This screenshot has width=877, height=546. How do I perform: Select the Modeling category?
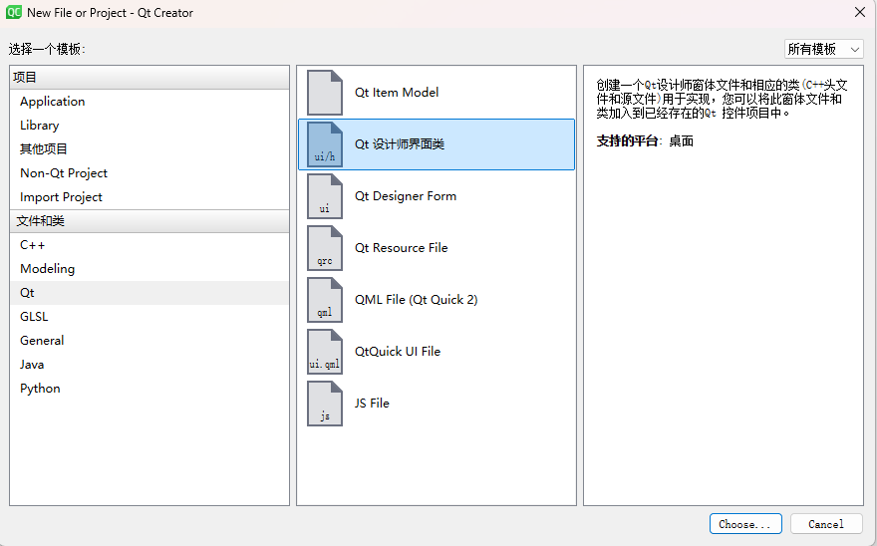coord(149,269)
